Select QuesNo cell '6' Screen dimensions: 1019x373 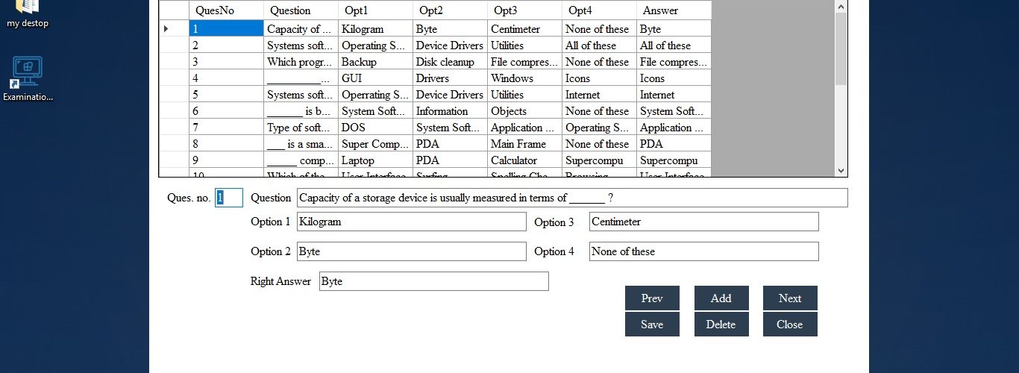coord(226,111)
